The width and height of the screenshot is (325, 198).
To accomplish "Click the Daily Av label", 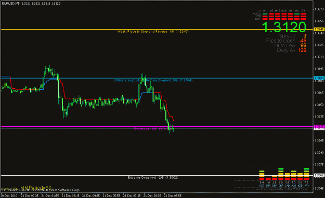I will coord(286,50).
